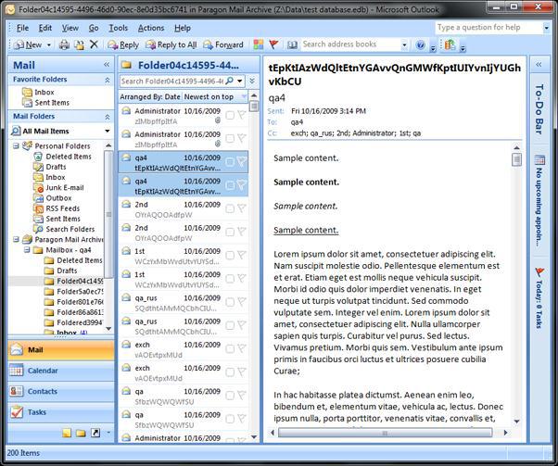Viewport: 558px width, 466px height.
Task: Open the Tools menu
Action: [x=118, y=28]
